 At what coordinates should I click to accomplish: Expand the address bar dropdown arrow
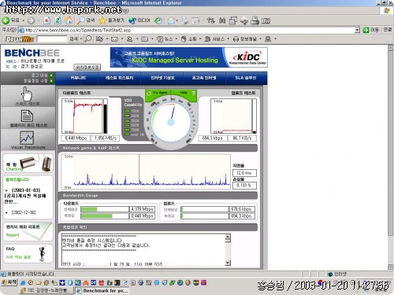coord(357,30)
